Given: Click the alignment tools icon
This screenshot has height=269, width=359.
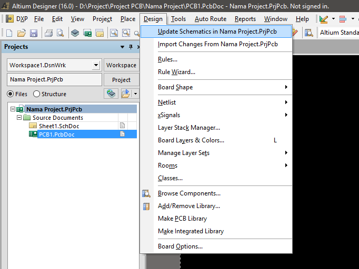Looking at the screenshot, I should 343,19.
